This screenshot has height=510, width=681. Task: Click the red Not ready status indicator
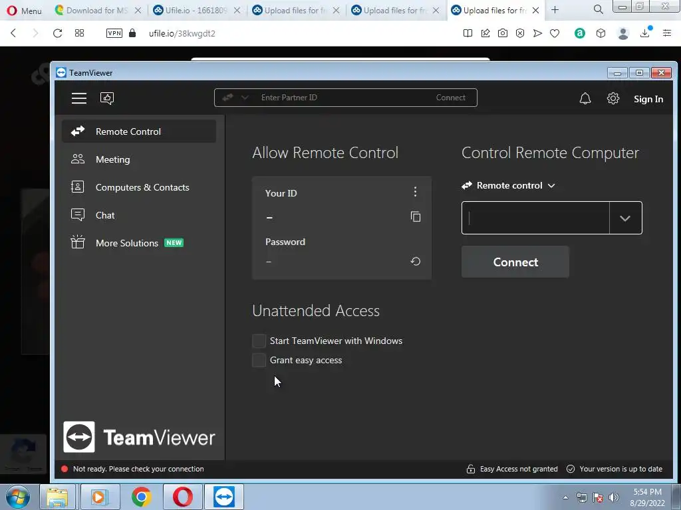point(65,469)
